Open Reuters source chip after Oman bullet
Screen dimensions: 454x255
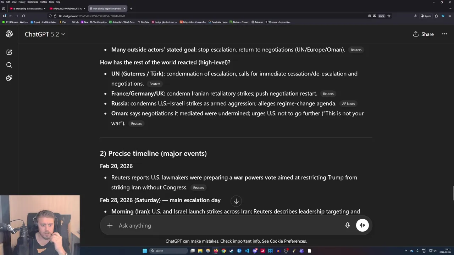(x=136, y=124)
